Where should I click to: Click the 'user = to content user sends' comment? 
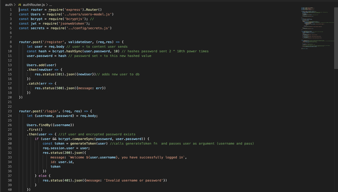(97, 46)
